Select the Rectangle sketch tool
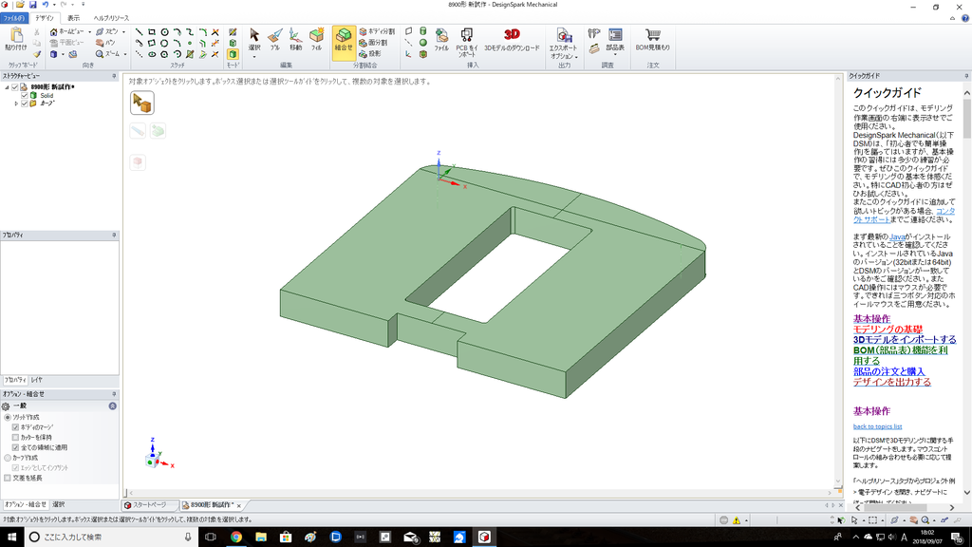The height and width of the screenshot is (547, 972). [x=152, y=32]
